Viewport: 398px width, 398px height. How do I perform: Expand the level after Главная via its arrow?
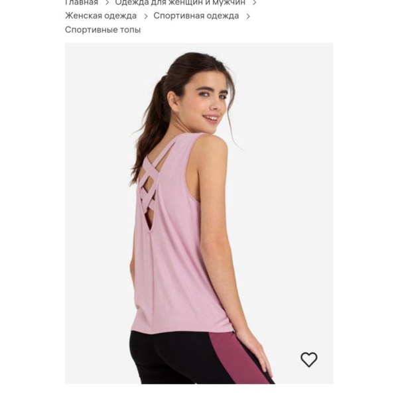coord(107,3)
